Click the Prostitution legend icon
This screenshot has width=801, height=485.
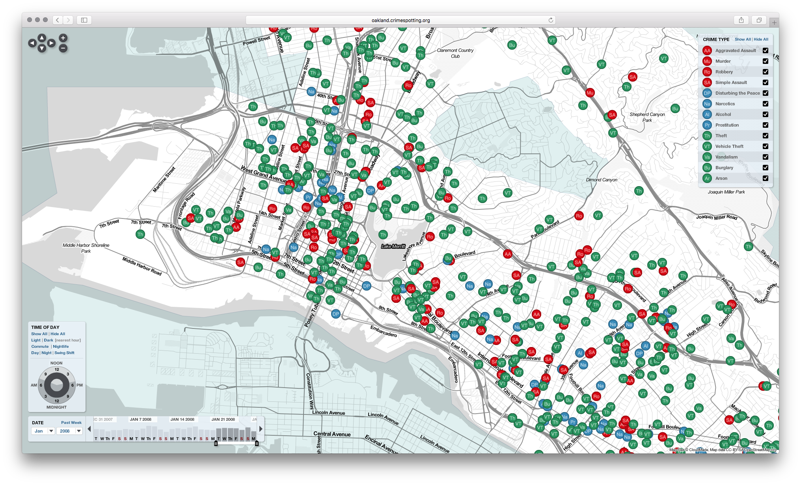(707, 125)
